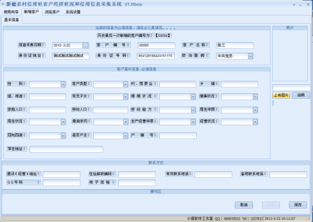The height and width of the screenshot is (222, 313).
Task: Click the 备用联系电话 input field
Action: pos(288,174)
